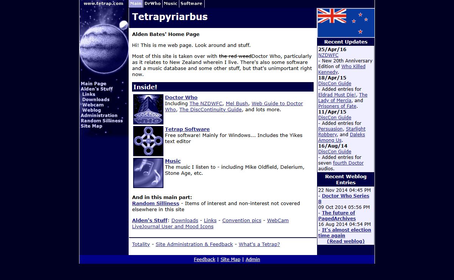Viewport: 454px width, 280px height.
Task: Switch to the Main tab
Action: [136, 3]
